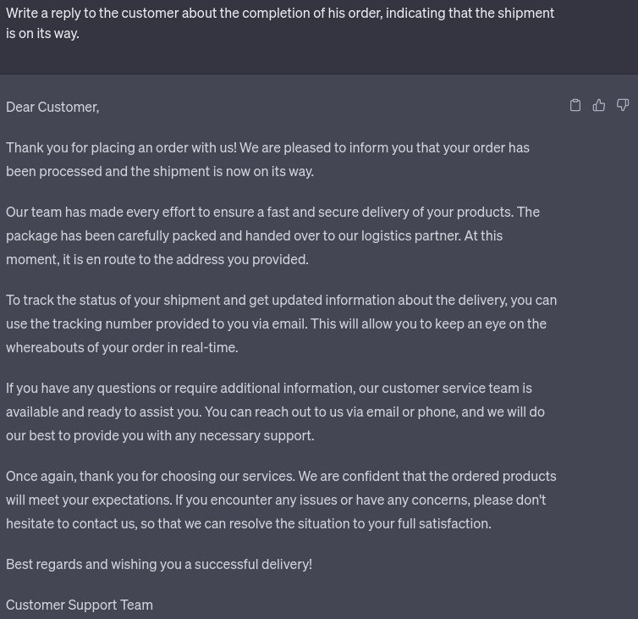This screenshot has height=619, width=638.
Task: Click the 'hesitate to contact us' line
Action: (x=249, y=523)
